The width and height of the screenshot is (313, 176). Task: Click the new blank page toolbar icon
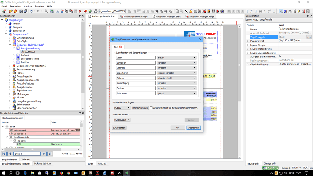click(x=177, y=11)
